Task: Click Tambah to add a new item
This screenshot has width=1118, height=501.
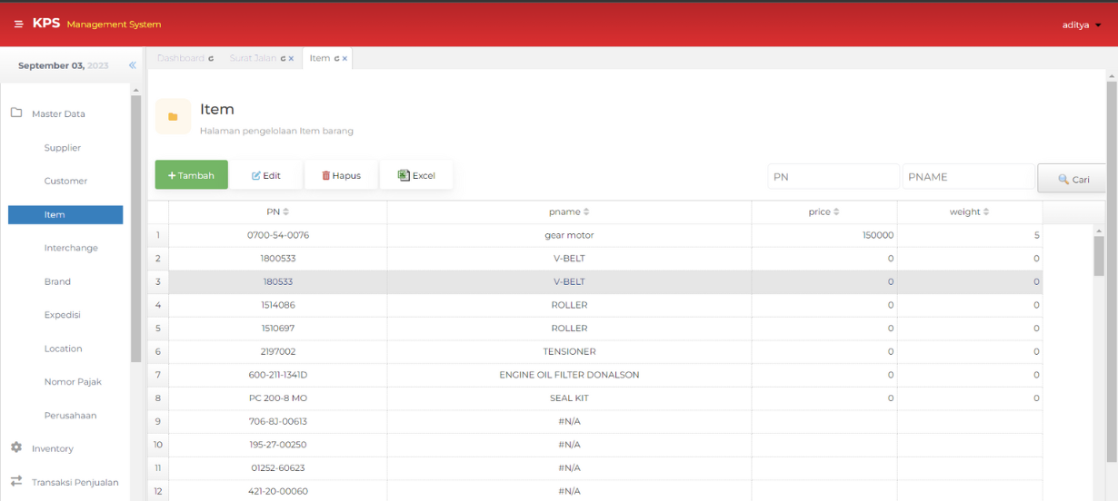Action: (191, 175)
